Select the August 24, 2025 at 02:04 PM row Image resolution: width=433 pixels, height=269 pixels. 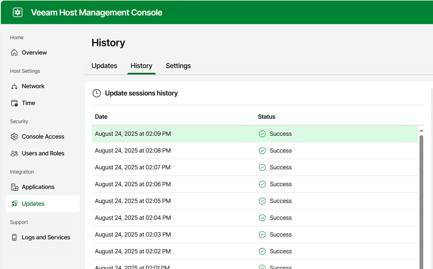(x=255, y=218)
